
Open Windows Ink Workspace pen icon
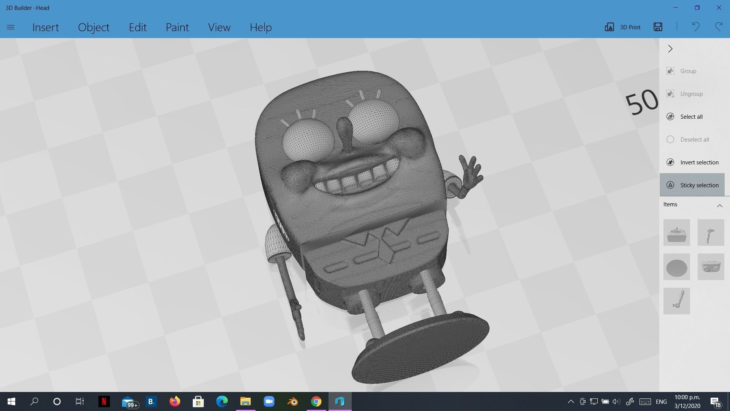pos(630,401)
